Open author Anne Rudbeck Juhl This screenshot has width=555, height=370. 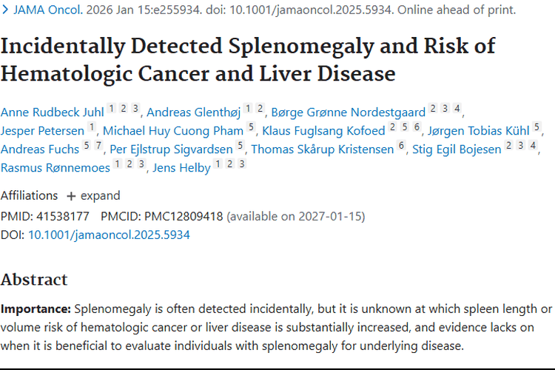click(52, 112)
